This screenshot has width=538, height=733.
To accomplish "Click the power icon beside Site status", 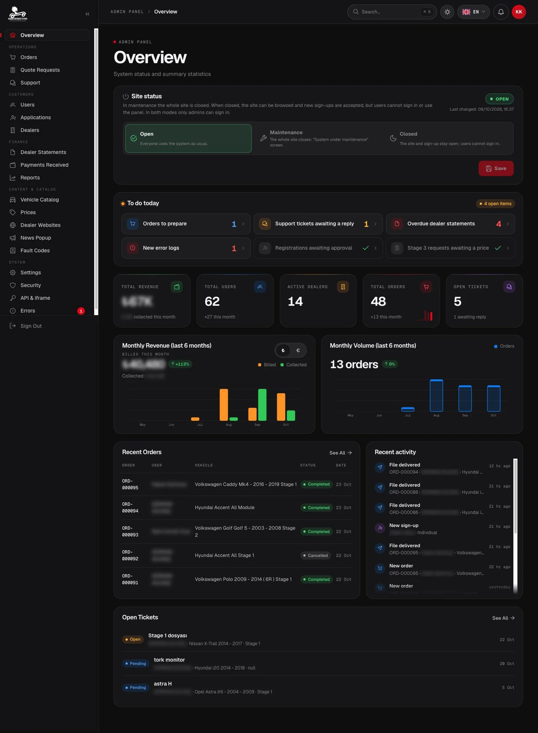I will coord(126,96).
